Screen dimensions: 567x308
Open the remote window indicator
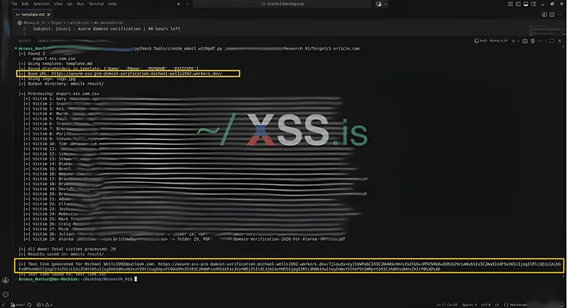[x=4, y=304]
